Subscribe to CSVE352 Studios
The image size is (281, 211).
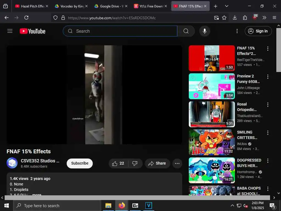(80, 163)
